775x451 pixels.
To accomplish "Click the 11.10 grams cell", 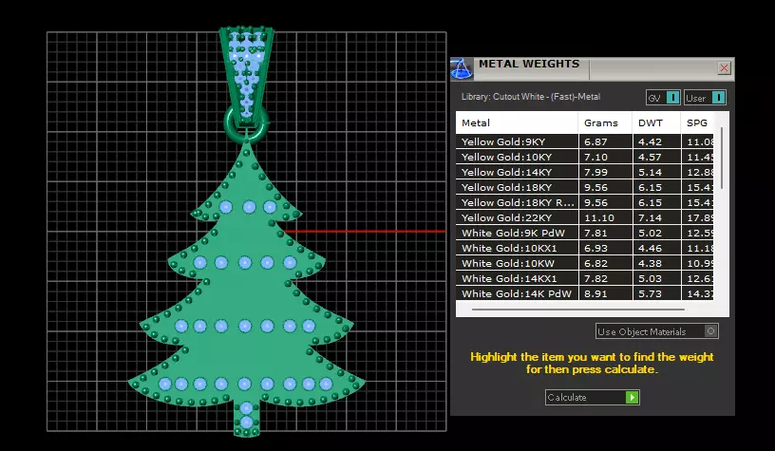I will pos(605,217).
